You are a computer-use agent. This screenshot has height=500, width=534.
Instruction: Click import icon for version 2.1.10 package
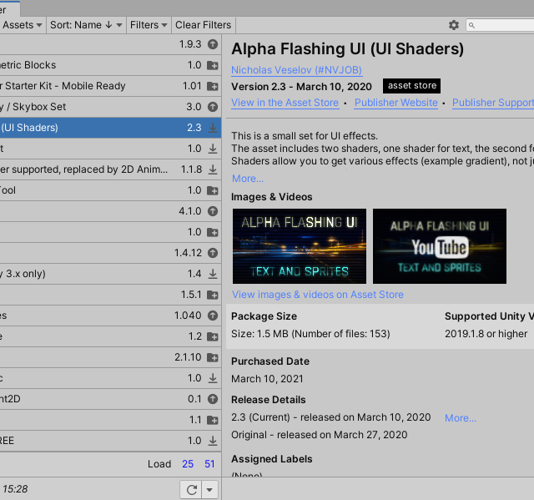tap(213, 357)
